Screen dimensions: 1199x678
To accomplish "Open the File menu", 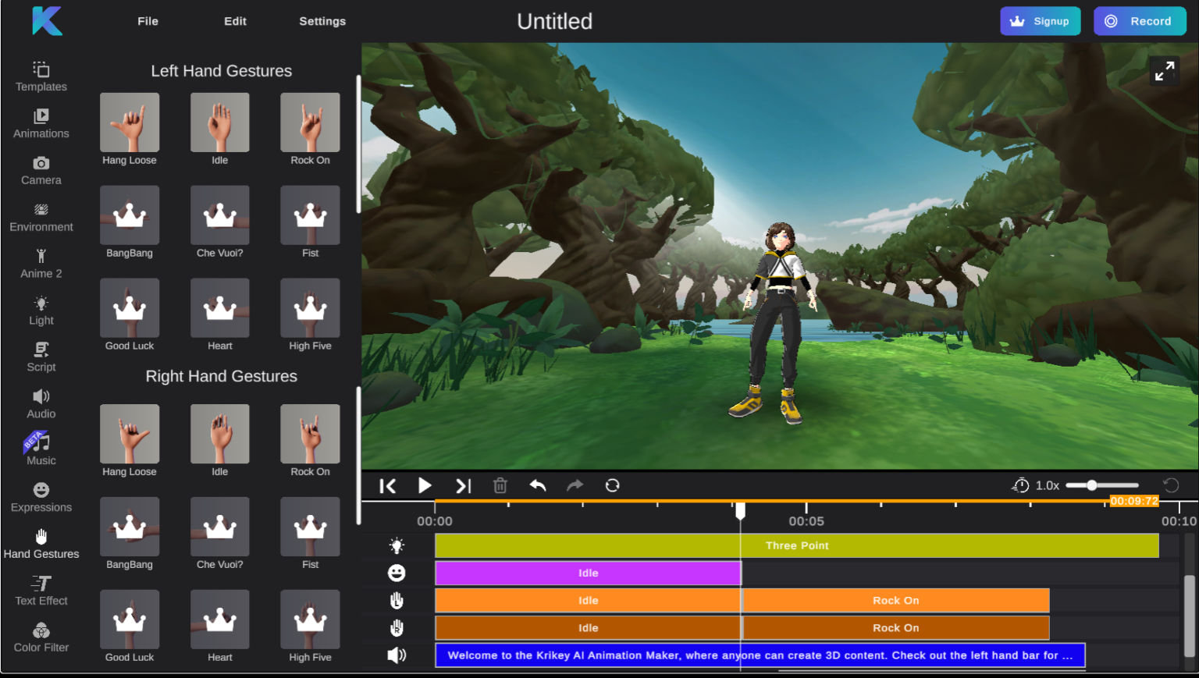I will [x=148, y=21].
